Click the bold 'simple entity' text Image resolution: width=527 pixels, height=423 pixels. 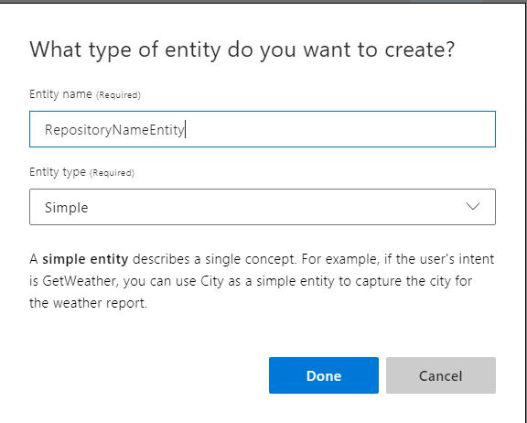[85, 259]
